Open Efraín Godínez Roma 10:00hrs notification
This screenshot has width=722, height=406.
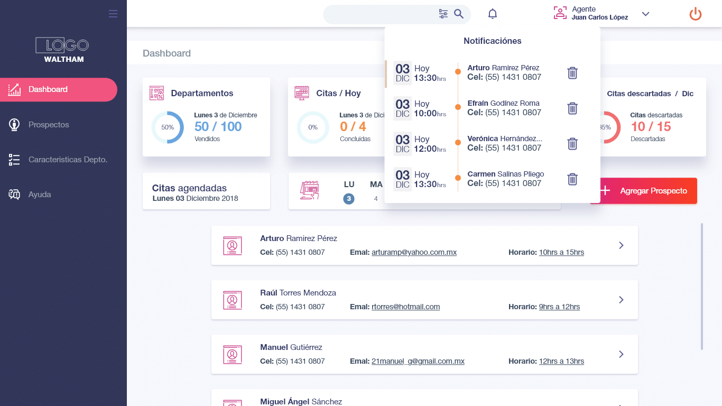pos(493,108)
